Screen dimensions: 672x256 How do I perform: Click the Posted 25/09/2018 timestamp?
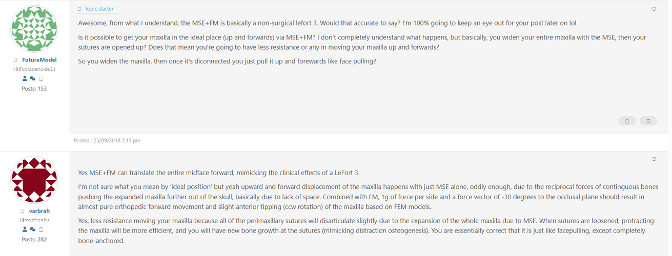107,140
